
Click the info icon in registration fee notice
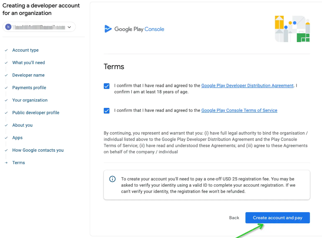click(x=112, y=179)
